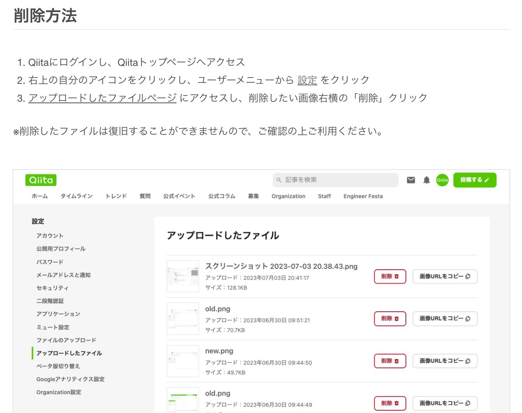
Task: Select ベータ版切り替え in sidebar
Action: [58, 366]
